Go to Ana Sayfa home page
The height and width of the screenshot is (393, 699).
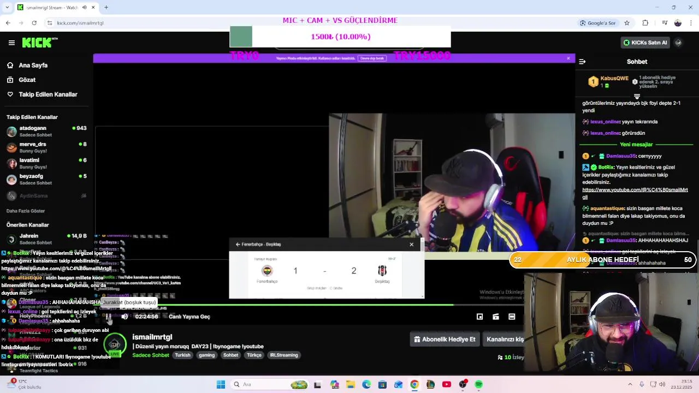coord(33,65)
